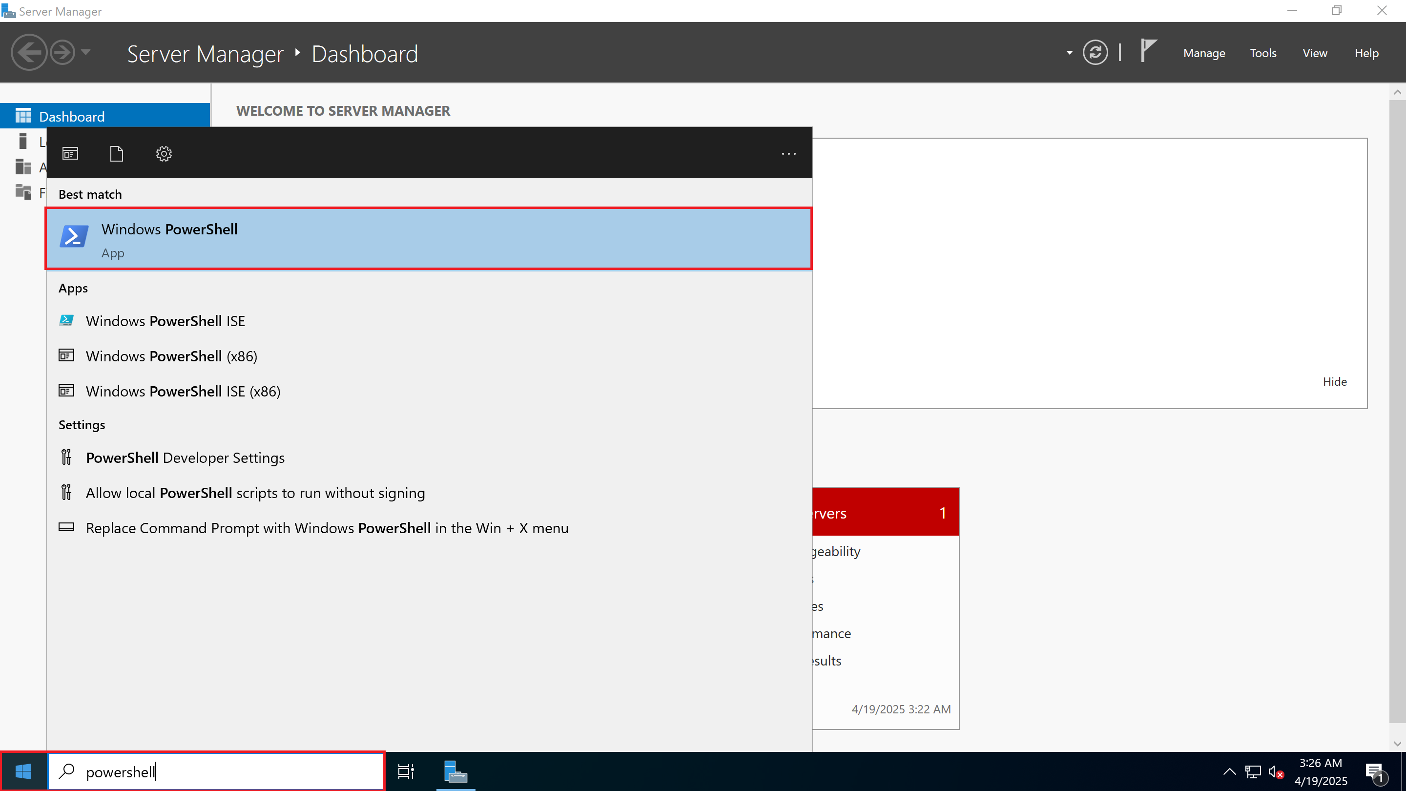The height and width of the screenshot is (791, 1406).
Task: Click Server Manager taskbar icon
Action: tap(455, 771)
